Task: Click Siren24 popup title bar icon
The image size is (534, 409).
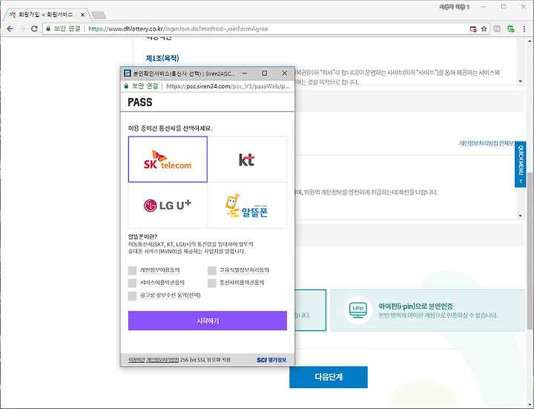Action: 128,73
